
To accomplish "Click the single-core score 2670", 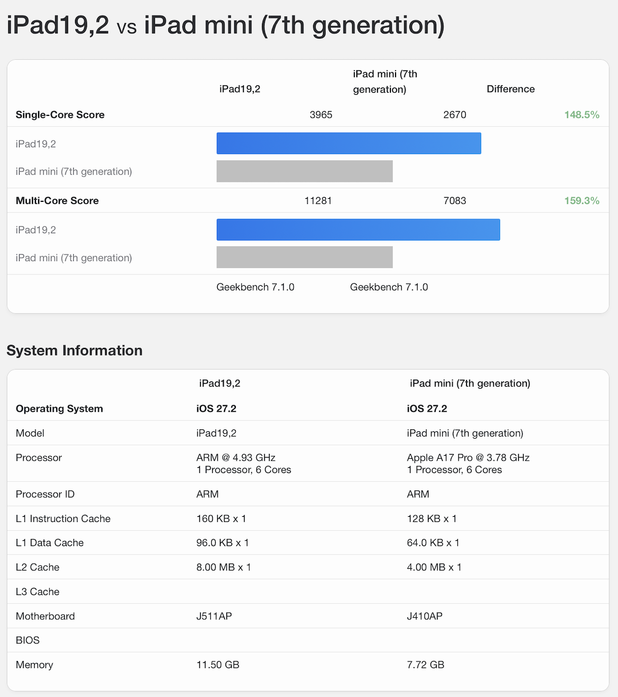I will (x=455, y=115).
